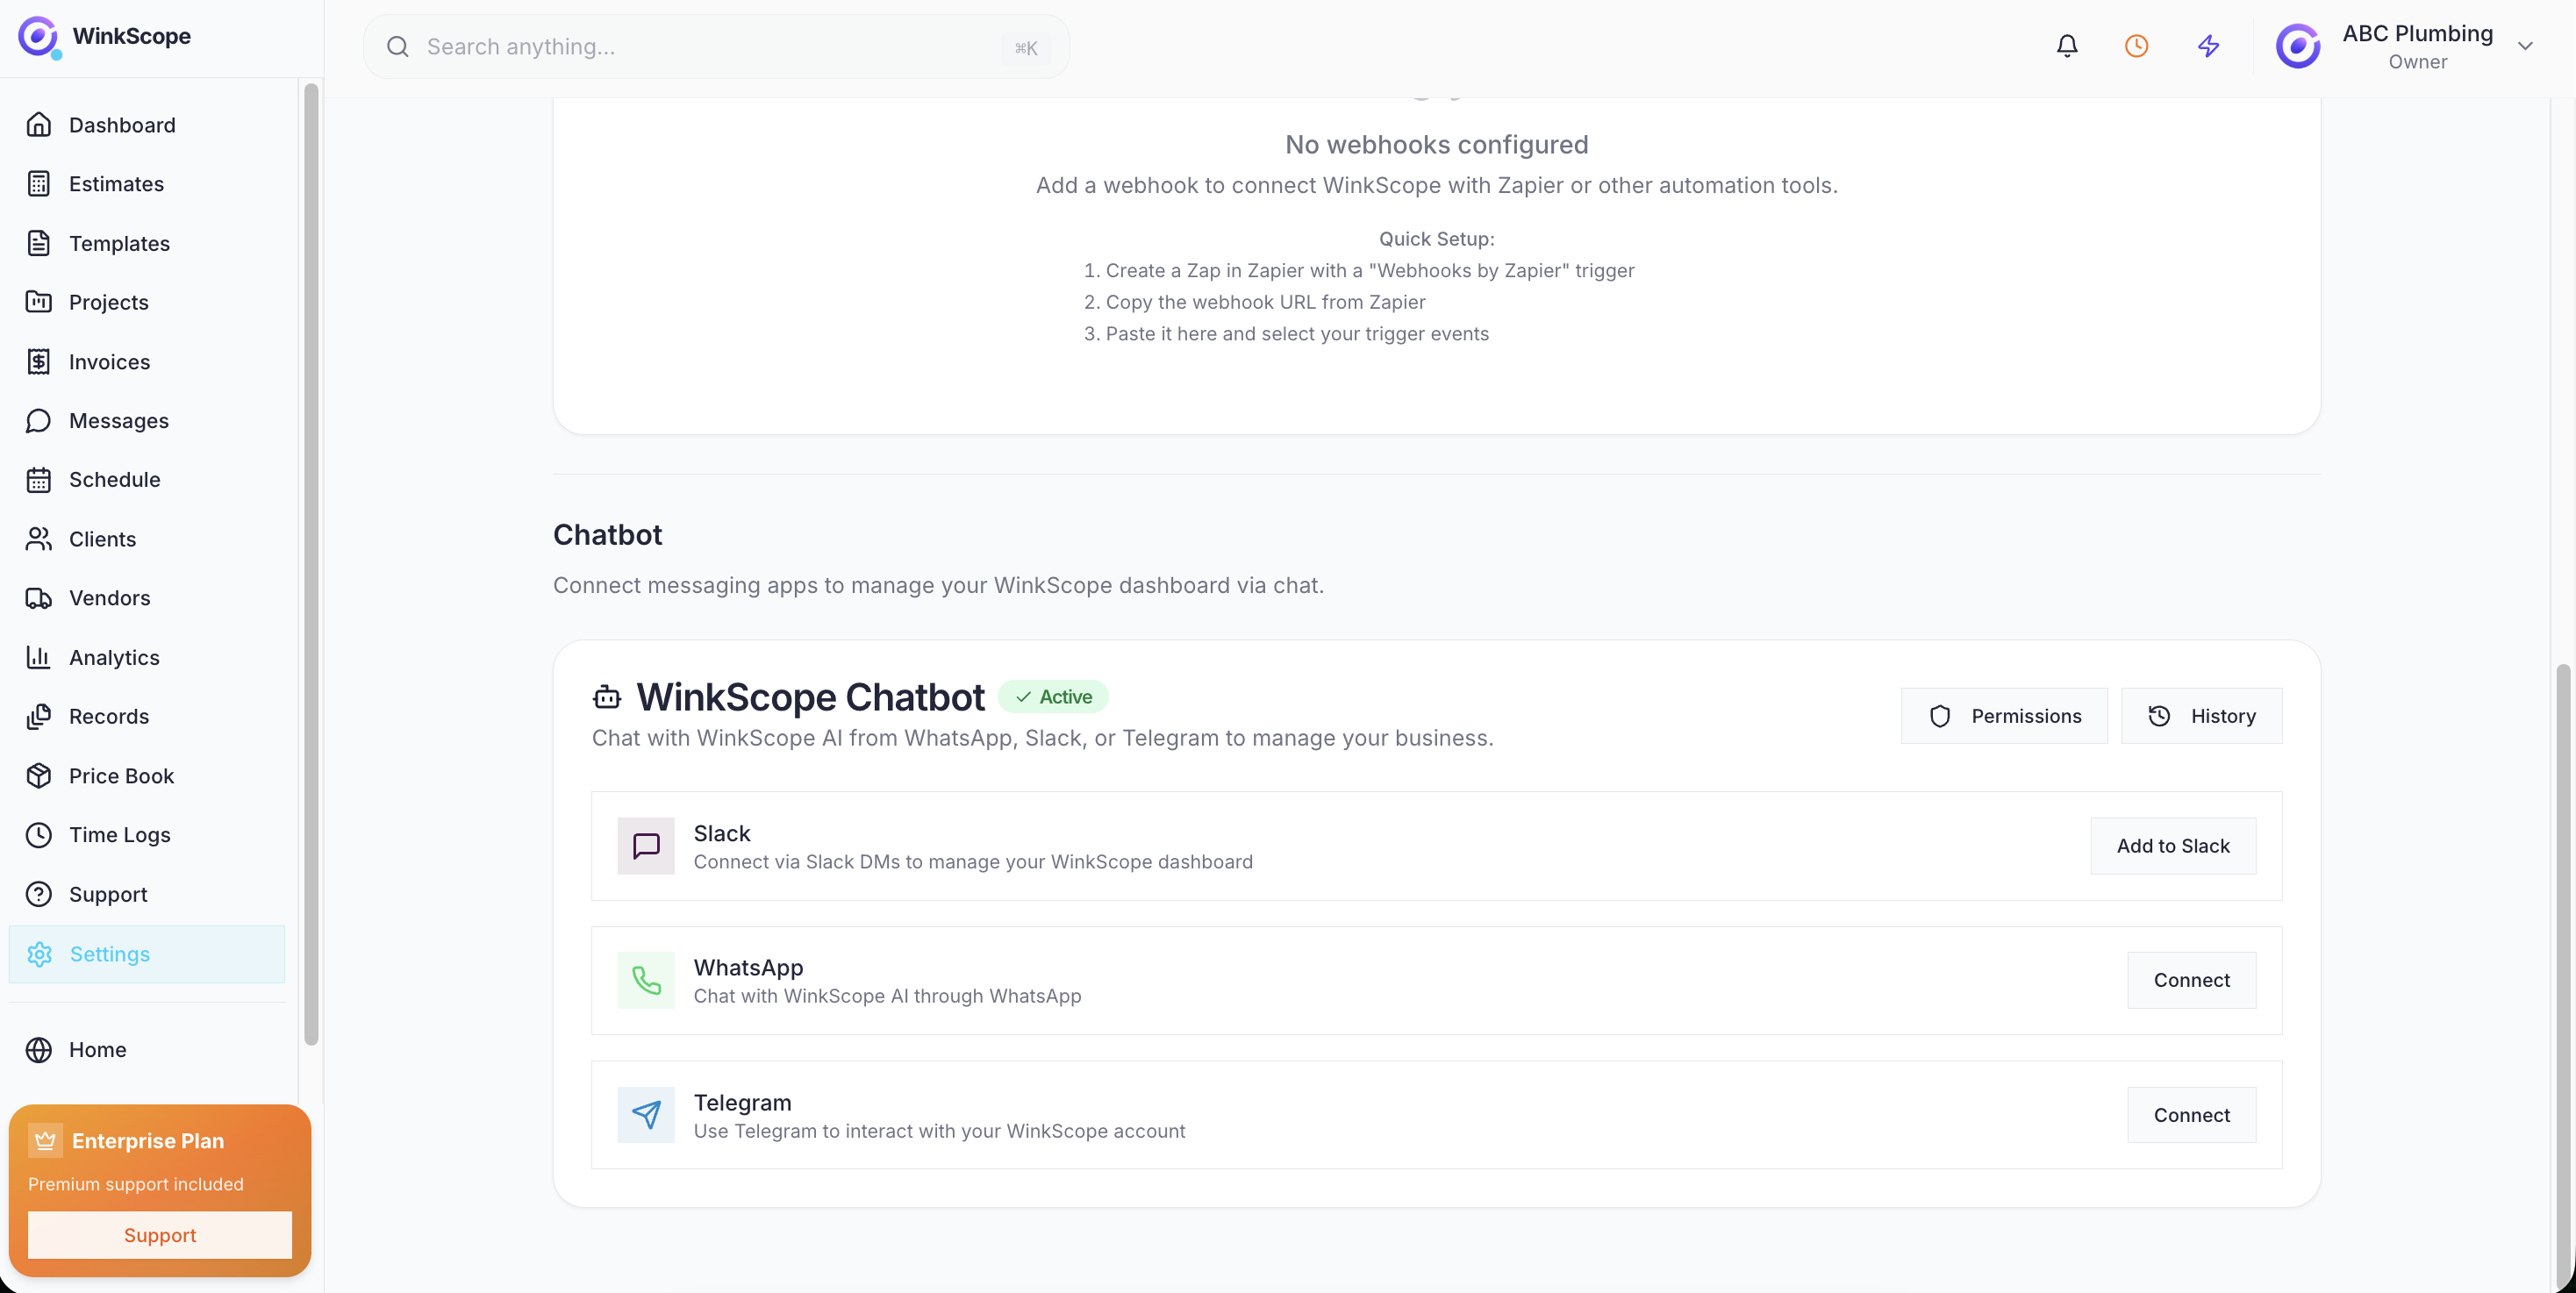Click the Dashboard home icon
The image size is (2576, 1293).
(x=39, y=125)
